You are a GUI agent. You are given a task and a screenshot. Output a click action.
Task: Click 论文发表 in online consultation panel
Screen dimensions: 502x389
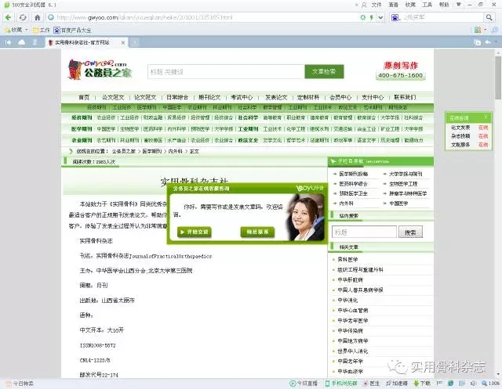(x=460, y=128)
